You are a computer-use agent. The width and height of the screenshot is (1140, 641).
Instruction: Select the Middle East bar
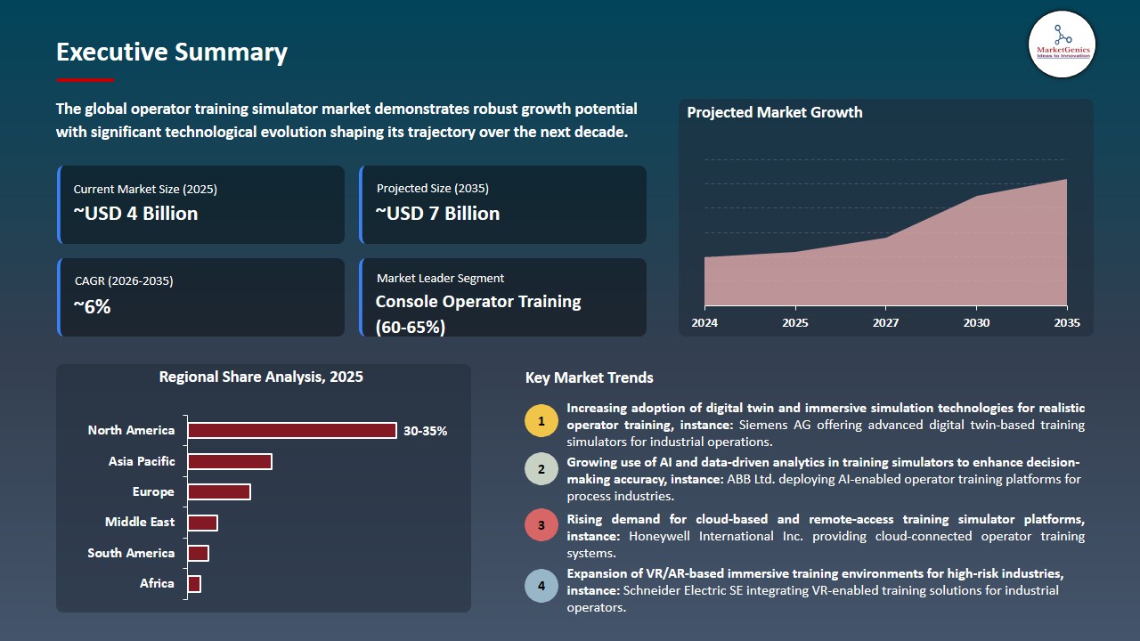202,523
